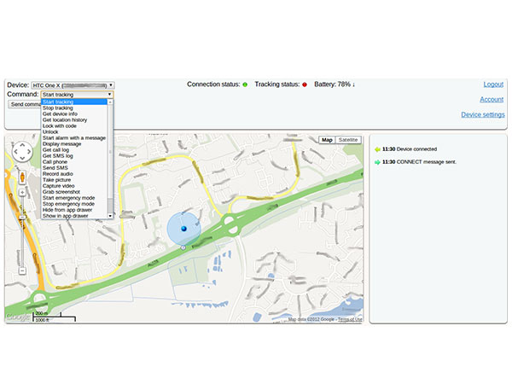Click the blue device location marker
The width and height of the screenshot is (512, 384).
[x=183, y=228]
